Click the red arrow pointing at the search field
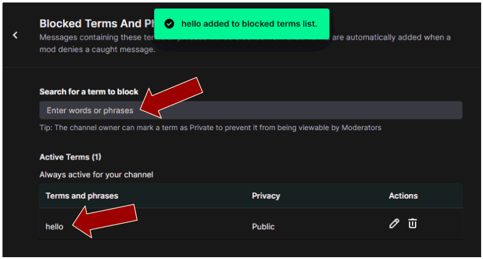 coord(171,98)
